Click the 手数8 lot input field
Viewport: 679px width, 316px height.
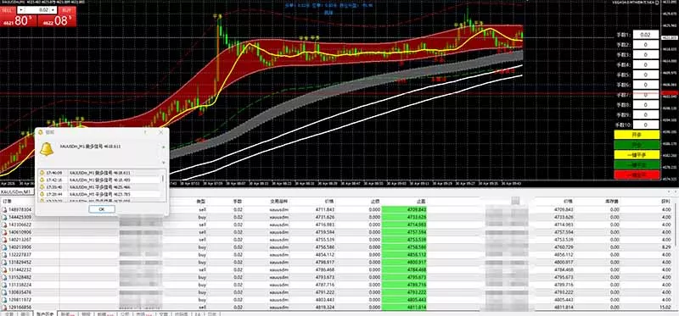pyautogui.click(x=646, y=104)
